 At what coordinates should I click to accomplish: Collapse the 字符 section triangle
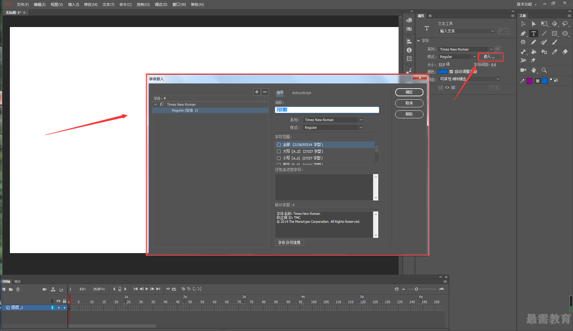(x=418, y=41)
